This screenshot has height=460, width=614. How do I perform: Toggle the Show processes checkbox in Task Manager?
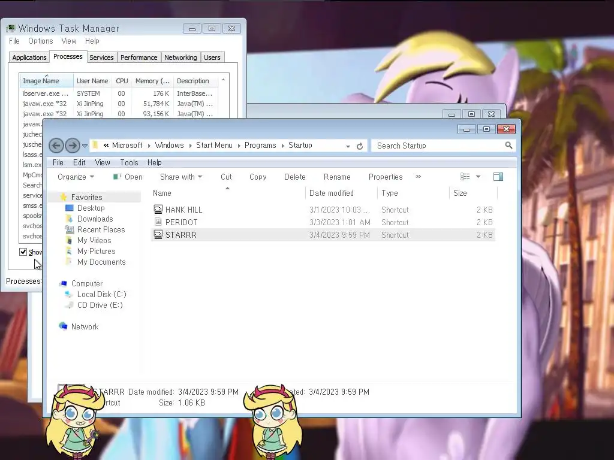pos(23,252)
